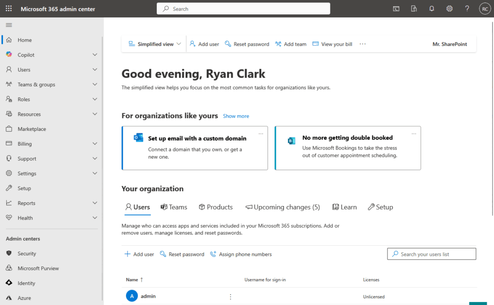
Task: Click the Outlook icon on email domain card
Action: coord(138,138)
